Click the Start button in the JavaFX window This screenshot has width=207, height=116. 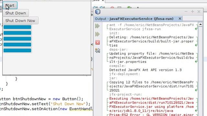point(10,5)
